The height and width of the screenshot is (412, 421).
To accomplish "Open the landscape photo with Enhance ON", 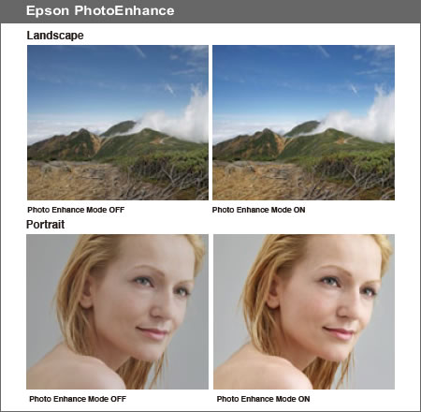I will [x=303, y=123].
